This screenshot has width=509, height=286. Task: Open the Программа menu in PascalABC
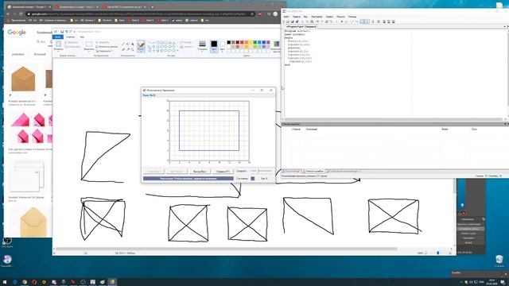317,17
